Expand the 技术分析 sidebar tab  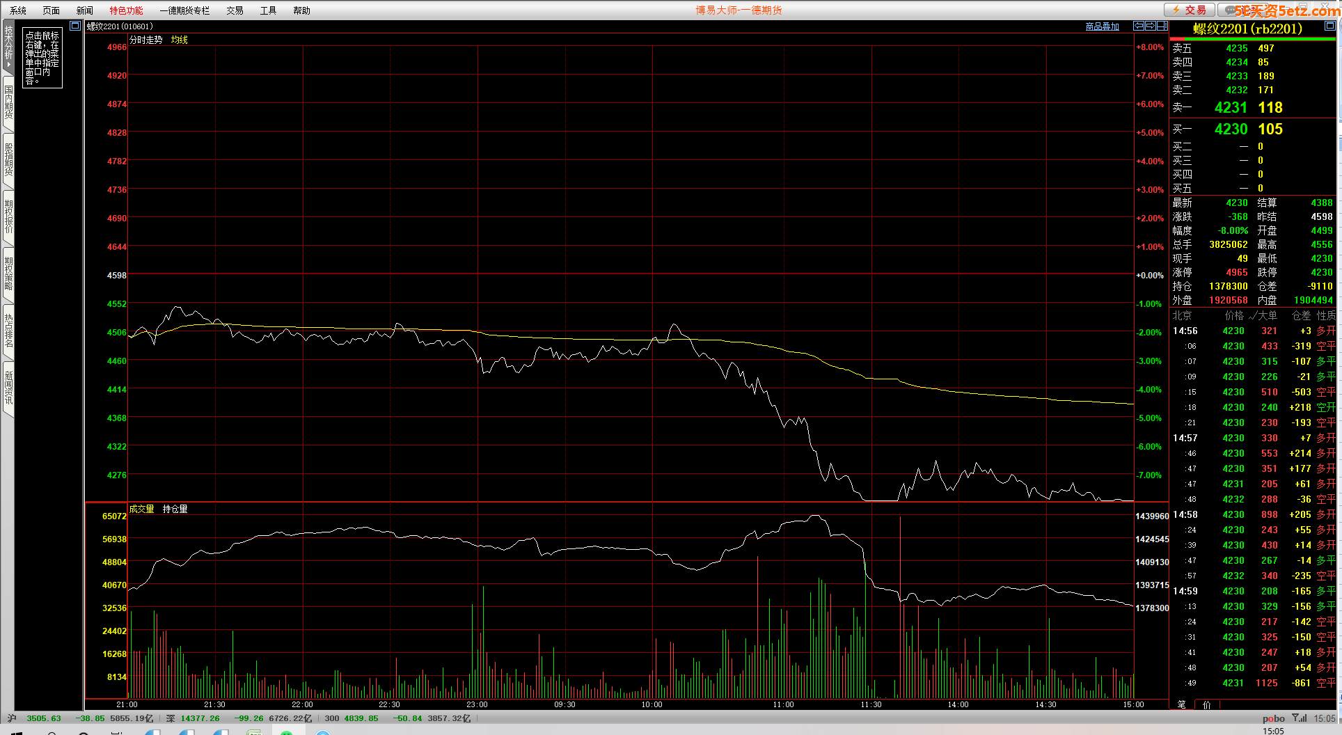(x=8, y=46)
